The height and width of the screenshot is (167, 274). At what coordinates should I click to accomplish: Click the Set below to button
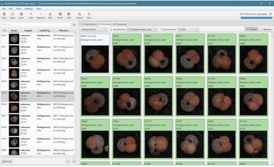(x=117, y=29)
